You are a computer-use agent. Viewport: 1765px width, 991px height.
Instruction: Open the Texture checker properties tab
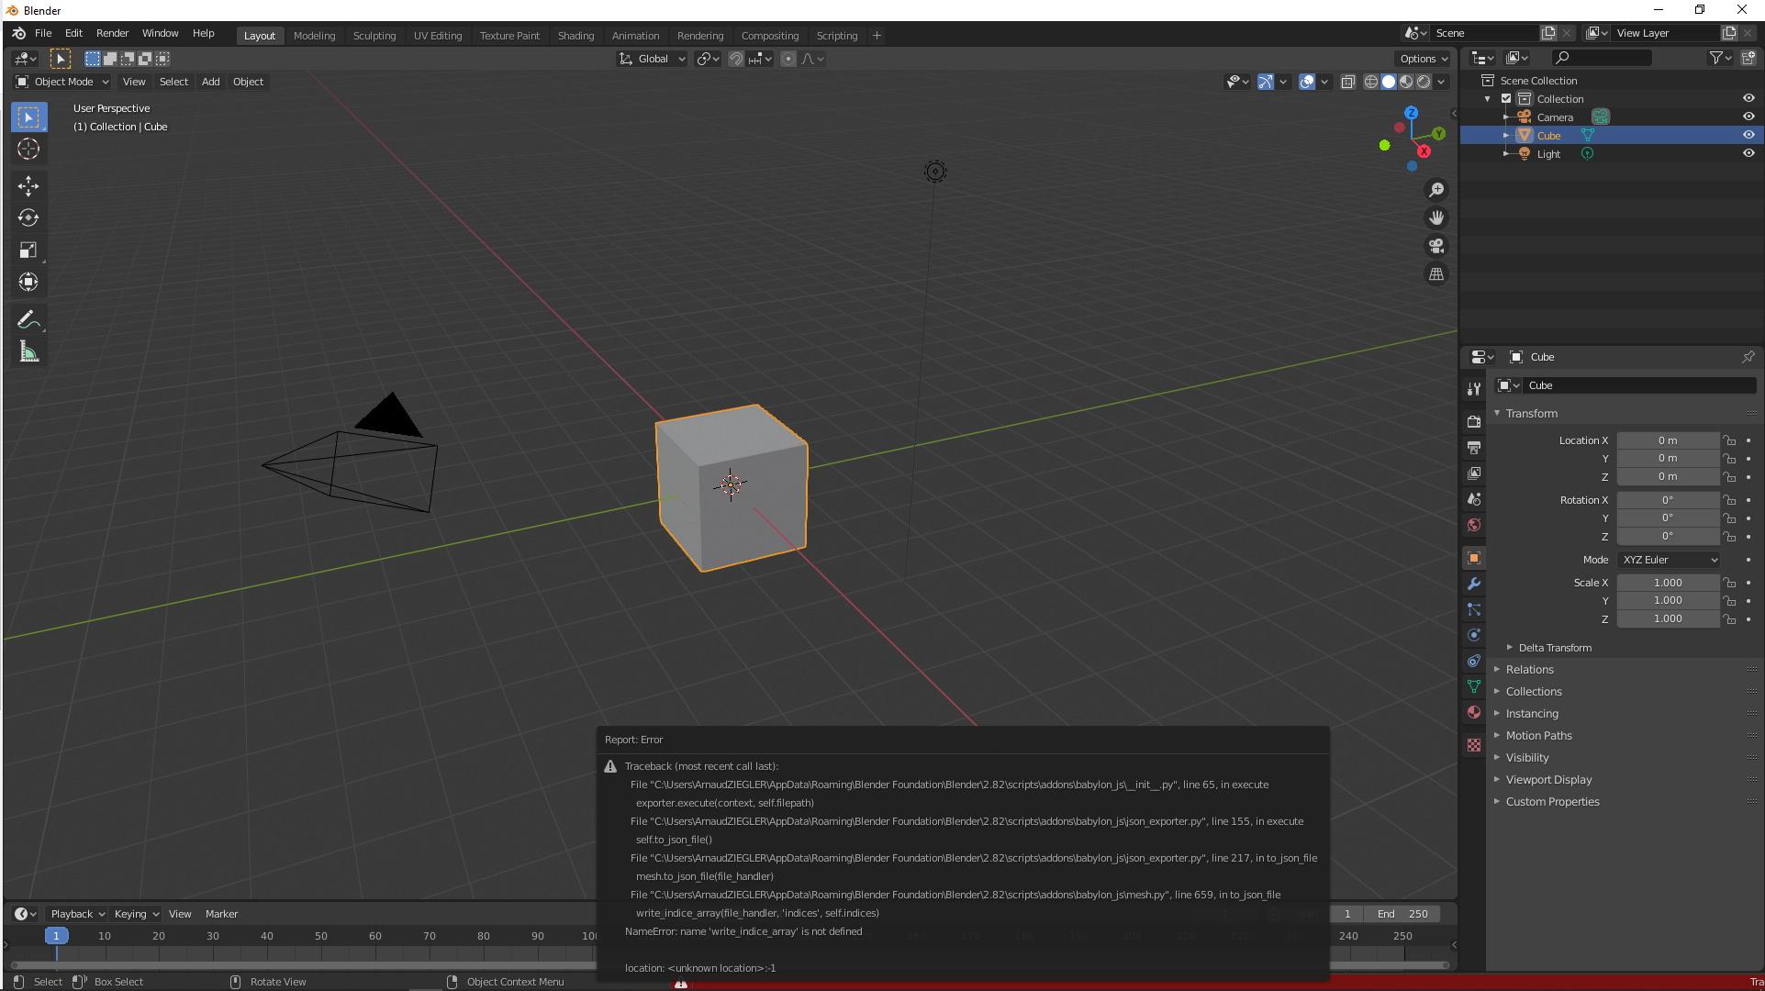(1474, 745)
